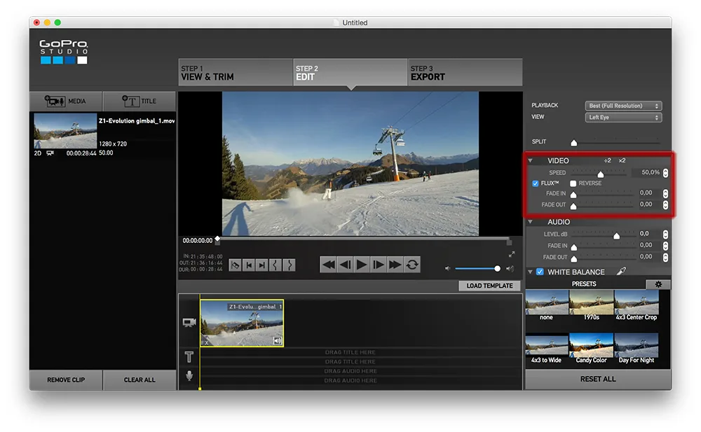Click the audio Fade Out stepper

(665, 258)
